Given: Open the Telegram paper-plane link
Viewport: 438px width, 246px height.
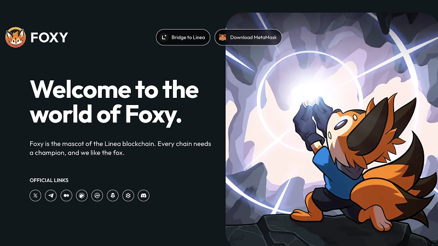Looking at the screenshot, I should pos(51,196).
